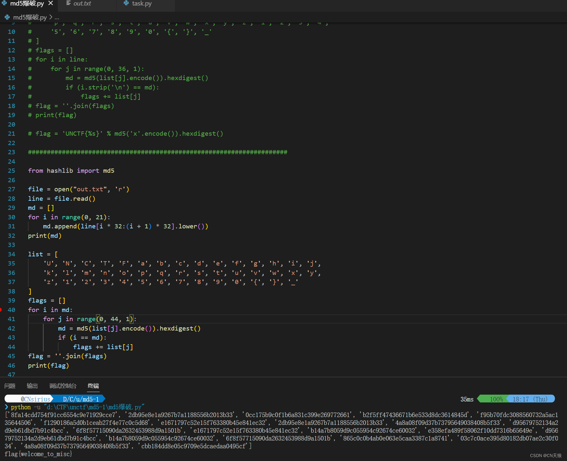Click the flag{welcome_to_misc} output text

tap(38, 454)
